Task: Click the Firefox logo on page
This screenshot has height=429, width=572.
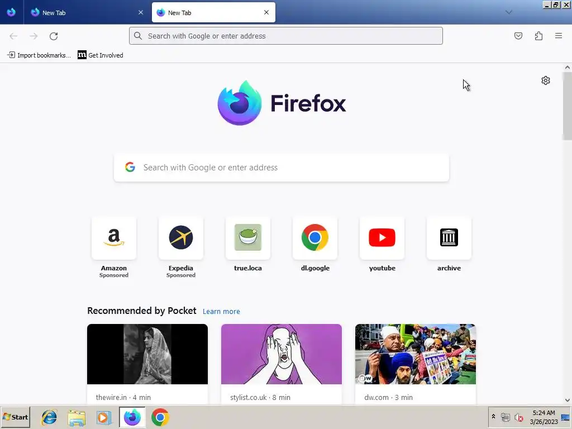Action: pyautogui.click(x=282, y=103)
